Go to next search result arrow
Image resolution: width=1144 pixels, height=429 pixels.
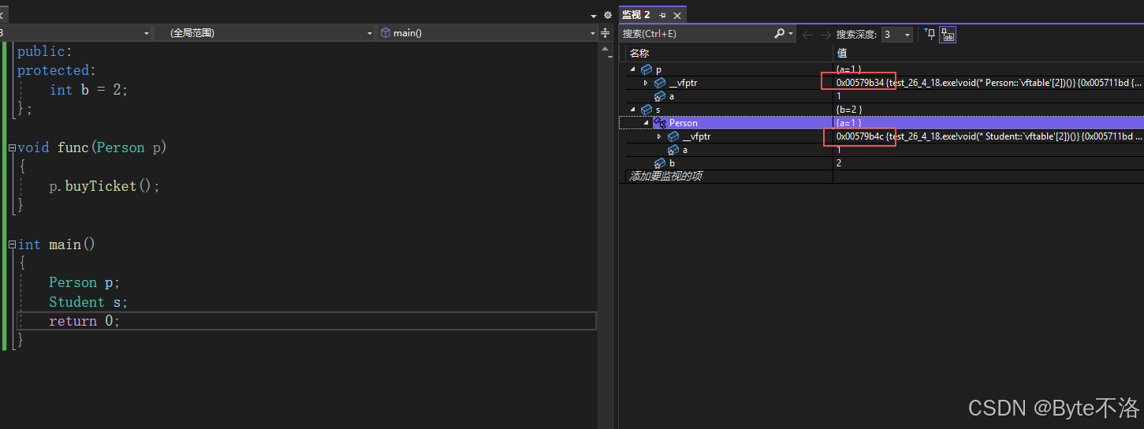[825, 35]
